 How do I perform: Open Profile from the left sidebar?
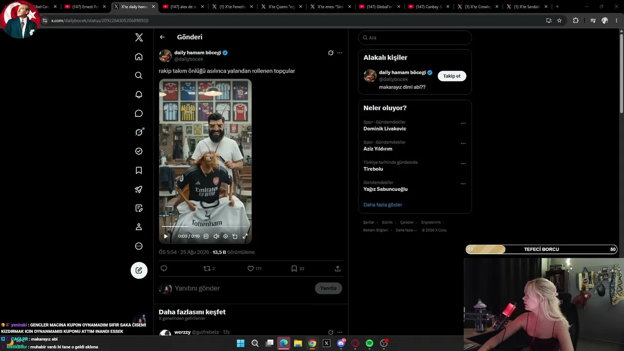click(139, 227)
